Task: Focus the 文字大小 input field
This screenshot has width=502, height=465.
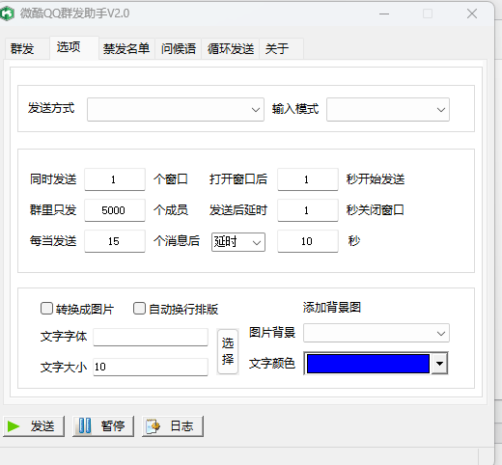Action: pyautogui.click(x=151, y=367)
